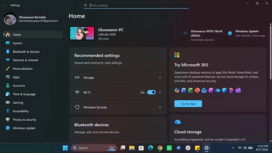Click the Settings gear taskbar icon
Screen dimensions: 272x153
tap(207, 148)
